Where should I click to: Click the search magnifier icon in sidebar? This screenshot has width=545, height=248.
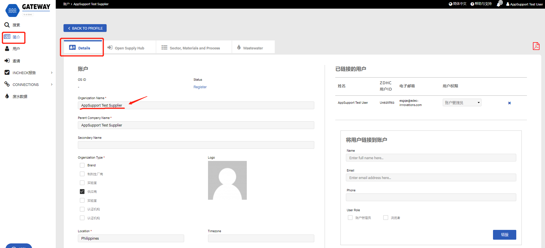[7, 25]
